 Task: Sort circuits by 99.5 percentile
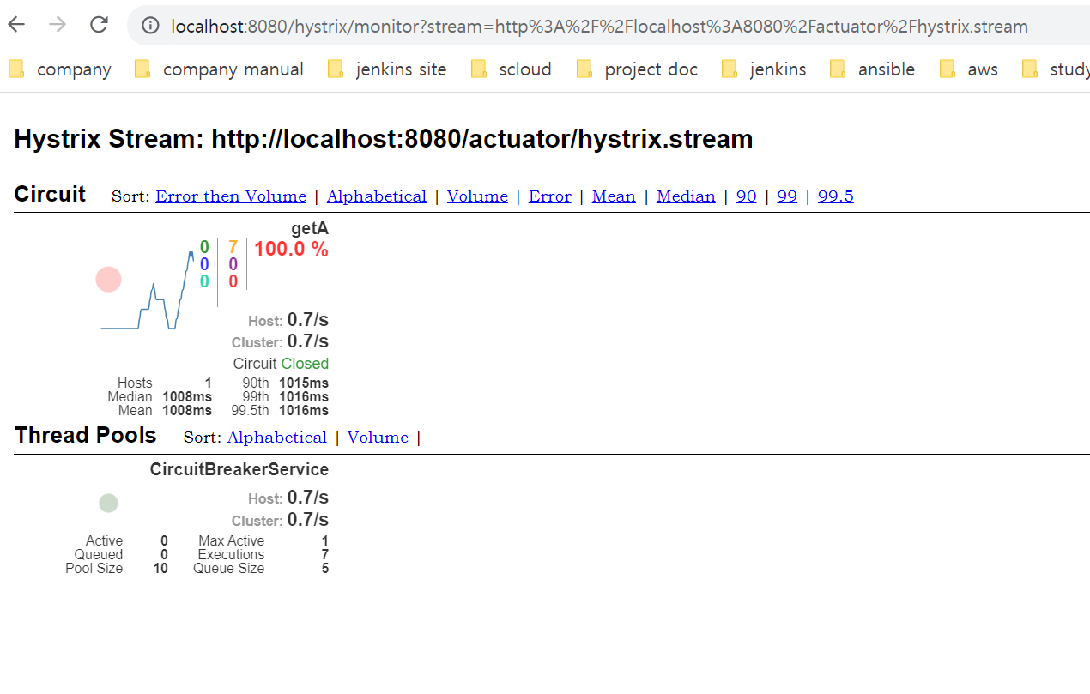pos(836,196)
